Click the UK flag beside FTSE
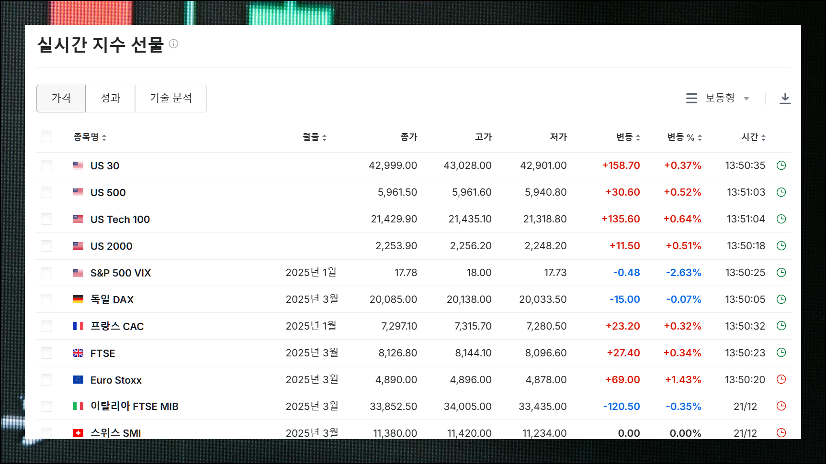 pyautogui.click(x=78, y=353)
